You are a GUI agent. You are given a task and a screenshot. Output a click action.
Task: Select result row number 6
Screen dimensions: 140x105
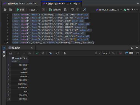click(x=9, y=84)
